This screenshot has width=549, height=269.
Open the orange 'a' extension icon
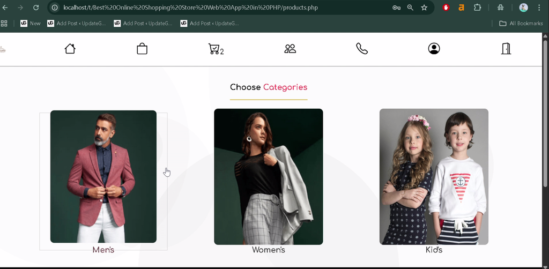click(x=462, y=8)
